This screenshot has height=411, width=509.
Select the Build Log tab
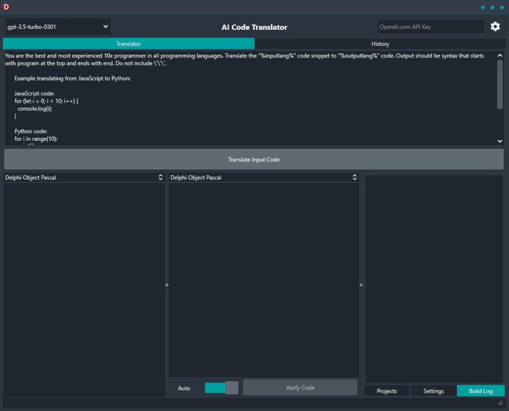point(480,391)
